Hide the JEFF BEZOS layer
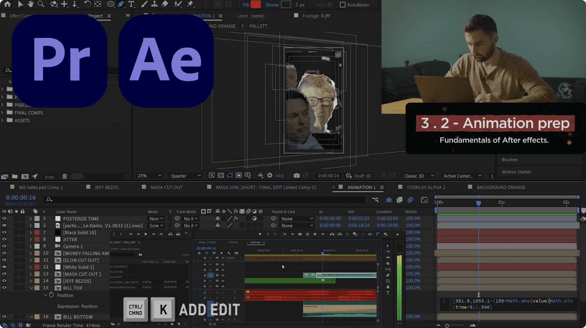 point(4,281)
